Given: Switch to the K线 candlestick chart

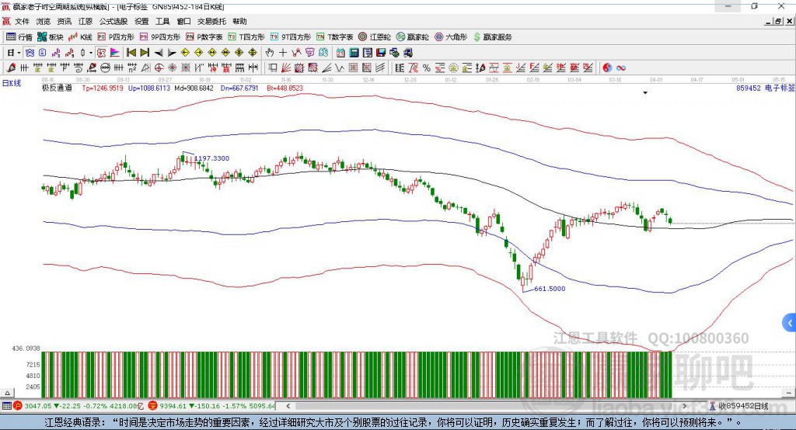Looking at the screenshot, I should pyautogui.click(x=80, y=37).
